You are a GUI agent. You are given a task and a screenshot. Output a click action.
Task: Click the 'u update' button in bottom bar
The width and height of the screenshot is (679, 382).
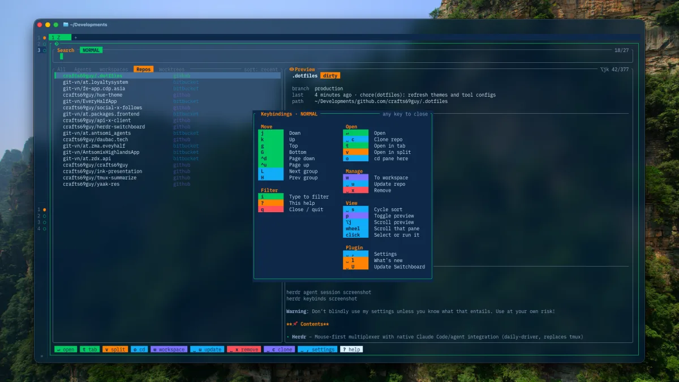(207, 350)
